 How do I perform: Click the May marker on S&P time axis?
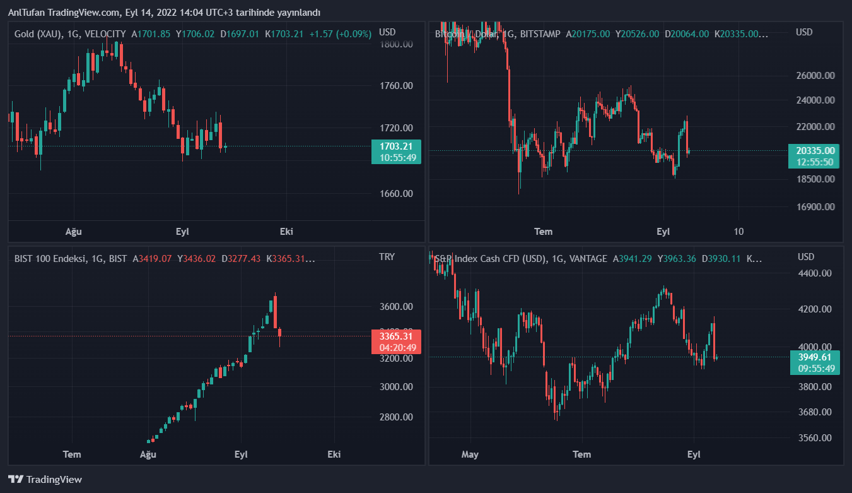[470, 454]
